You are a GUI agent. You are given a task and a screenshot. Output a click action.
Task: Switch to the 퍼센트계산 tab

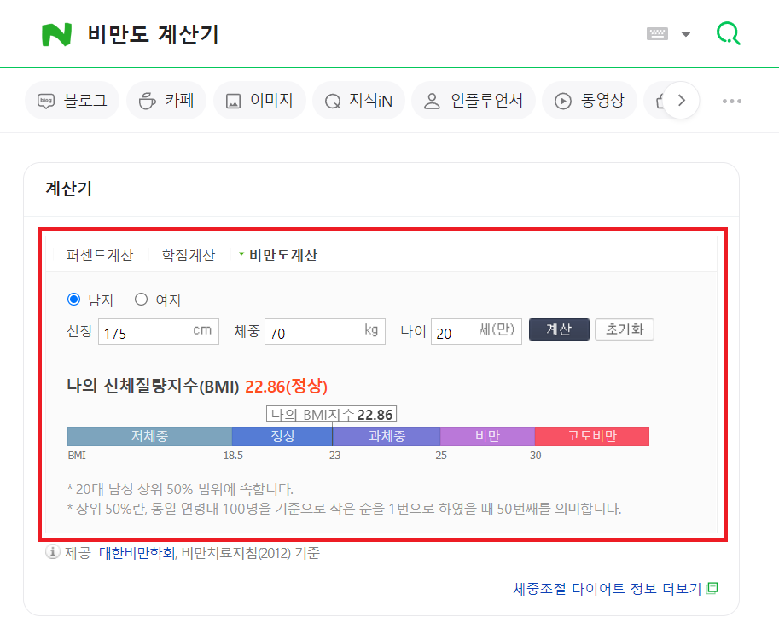tap(100, 254)
